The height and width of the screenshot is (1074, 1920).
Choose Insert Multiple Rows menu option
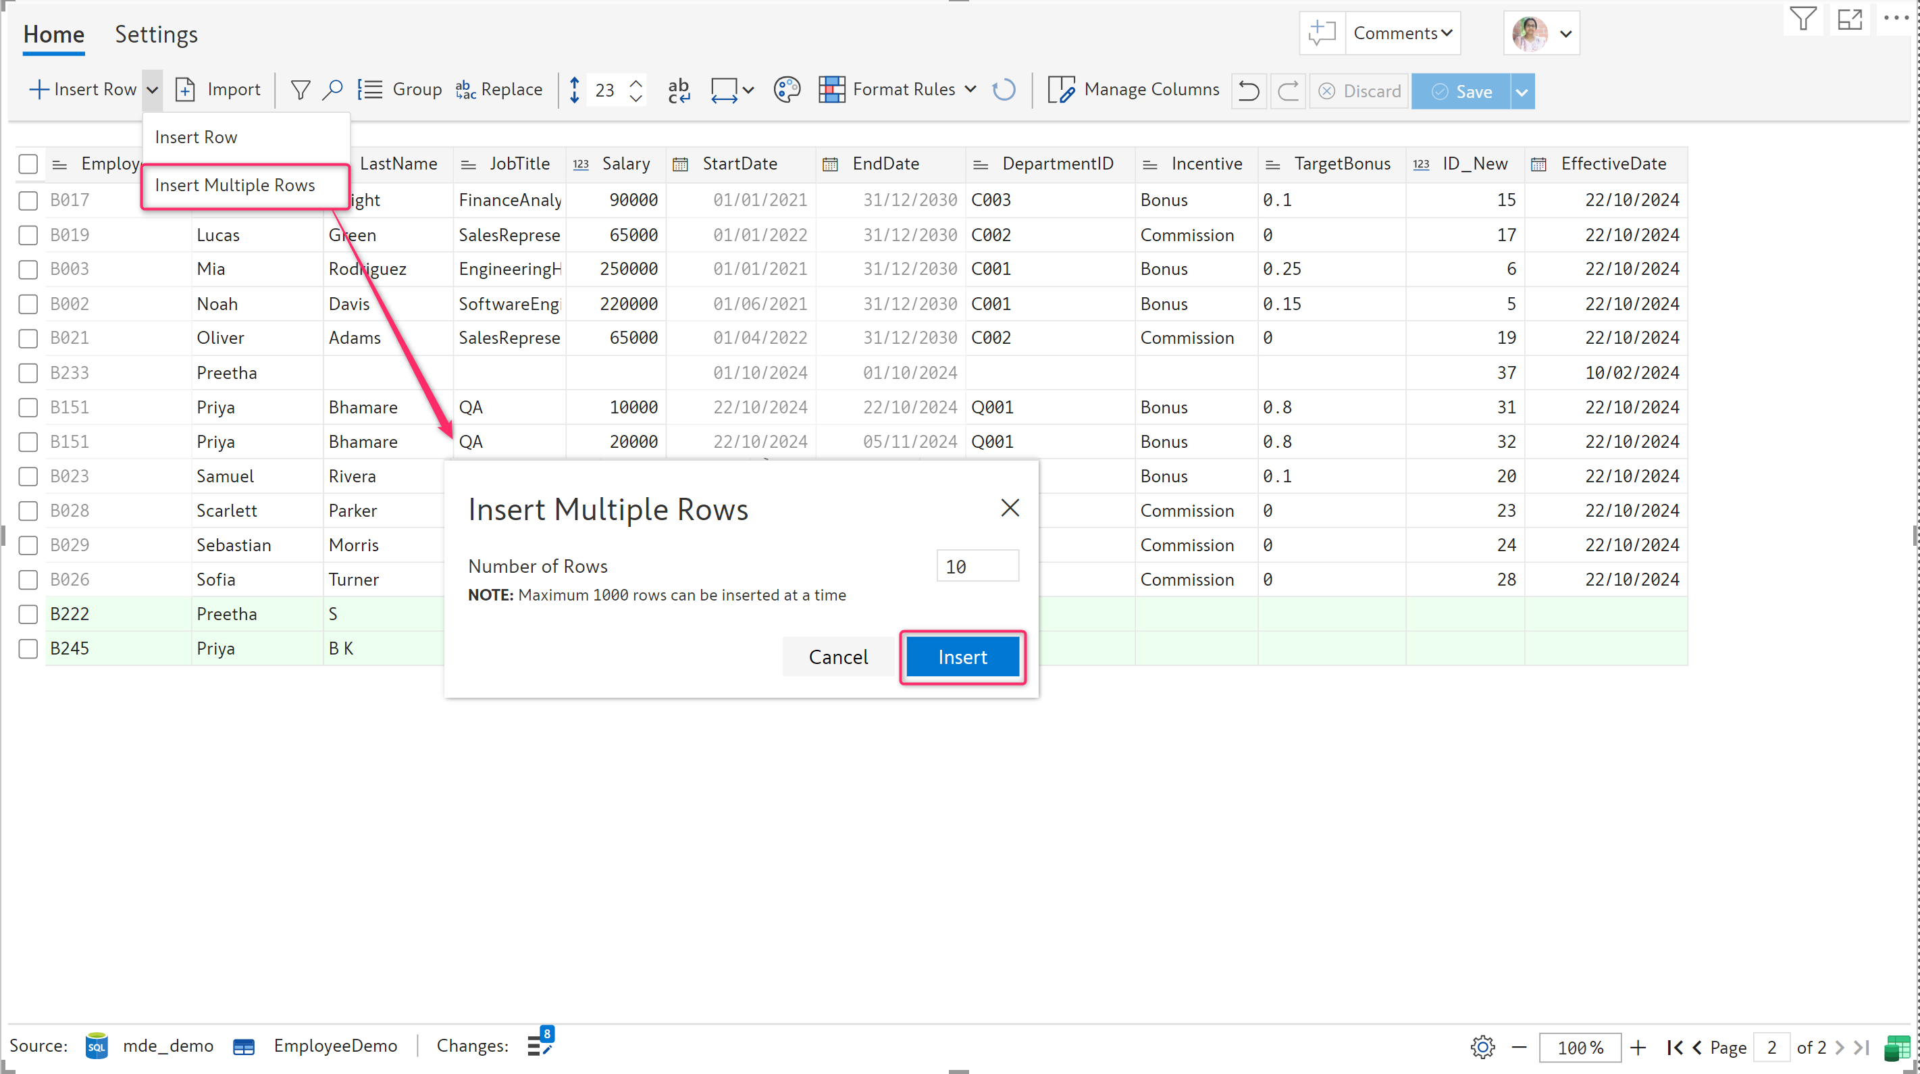[235, 185]
